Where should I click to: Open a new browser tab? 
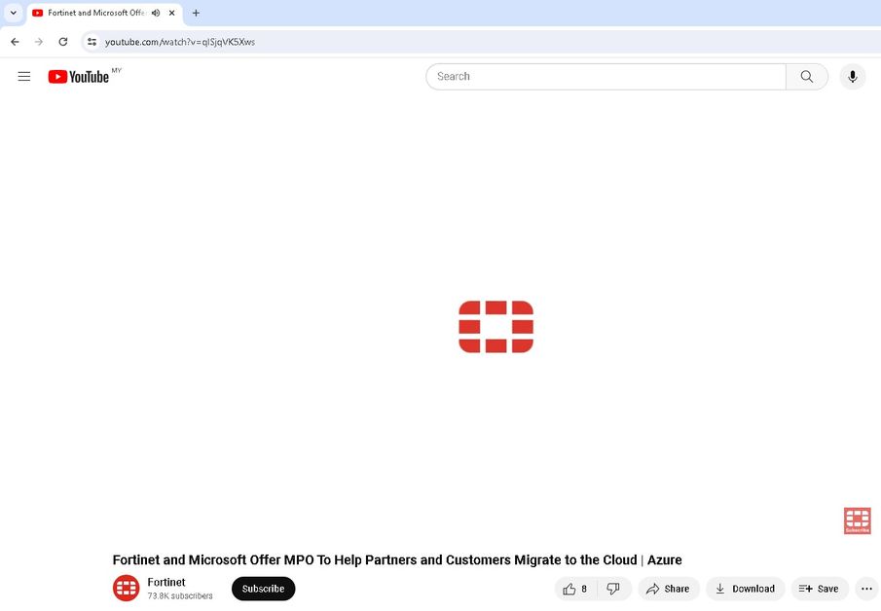click(x=196, y=13)
